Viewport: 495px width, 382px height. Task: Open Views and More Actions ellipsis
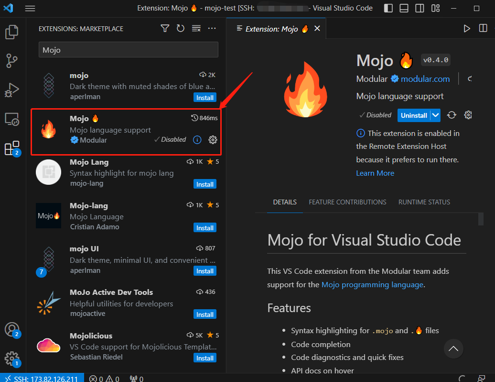coord(212,28)
